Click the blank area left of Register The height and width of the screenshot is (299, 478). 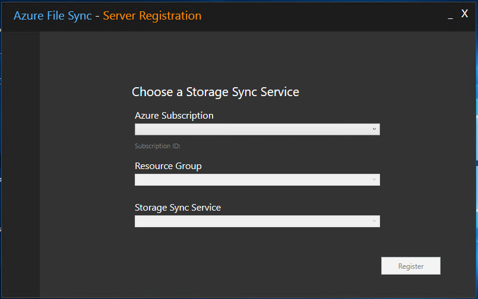(267, 266)
